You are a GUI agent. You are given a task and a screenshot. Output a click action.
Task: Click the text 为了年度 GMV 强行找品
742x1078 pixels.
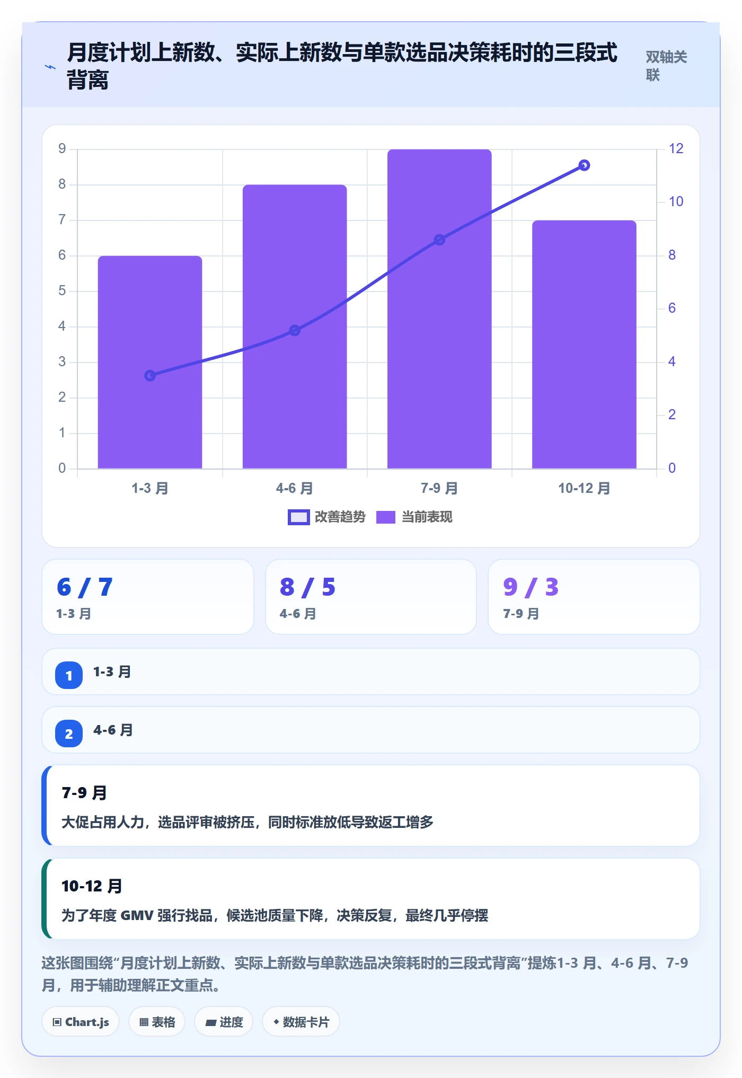(x=137, y=915)
